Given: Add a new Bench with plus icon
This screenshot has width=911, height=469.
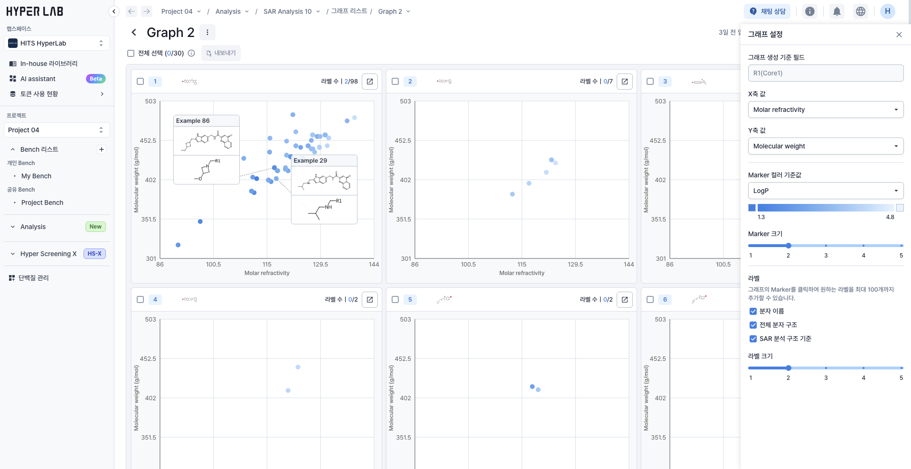Looking at the screenshot, I should pyautogui.click(x=102, y=149).
